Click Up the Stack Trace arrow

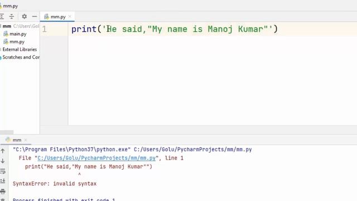[x=3, y=151]
